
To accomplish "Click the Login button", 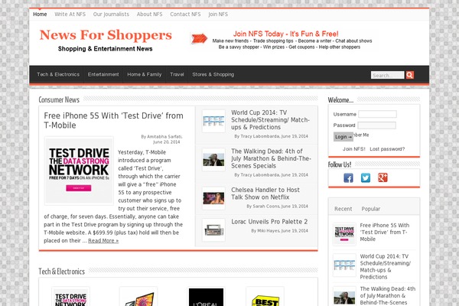I will click(343, 137).
